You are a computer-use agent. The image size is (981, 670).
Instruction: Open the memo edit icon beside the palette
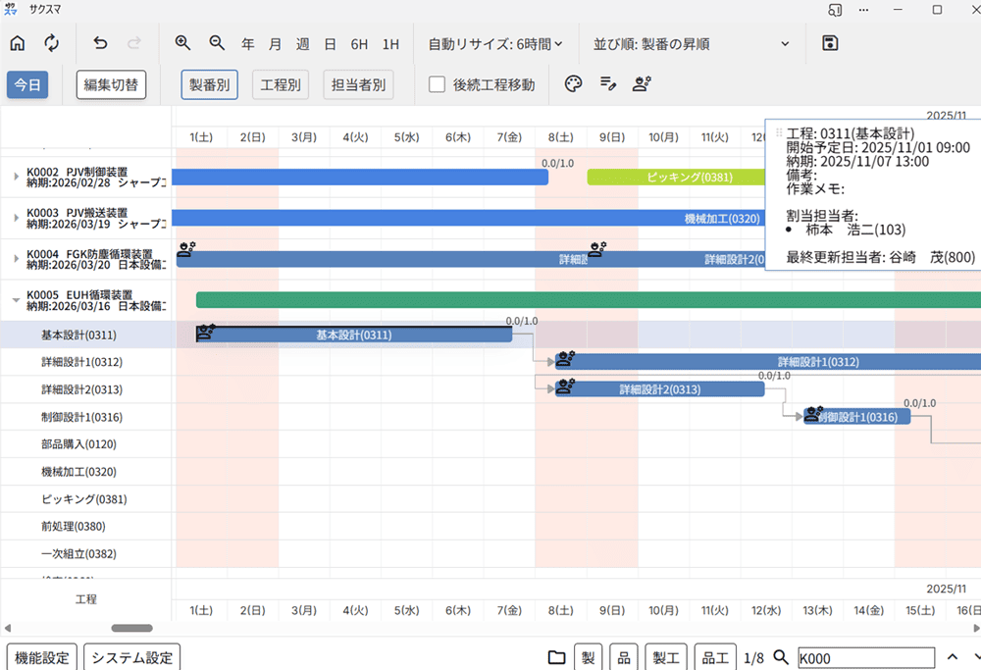pos(608,84)
